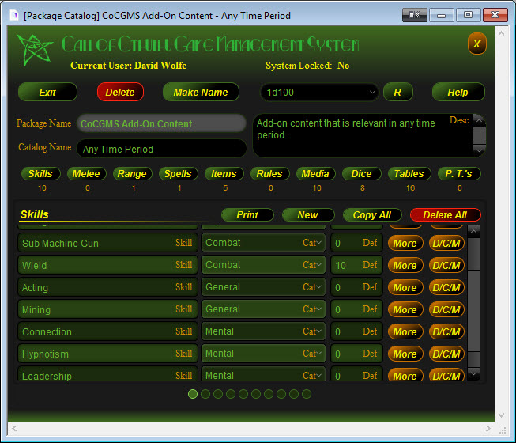Image resolution: width=516 pixels, height=443 pixels.
Task: Click D/C/M for Sub Machine Gun
Action: tap(446, 243)
